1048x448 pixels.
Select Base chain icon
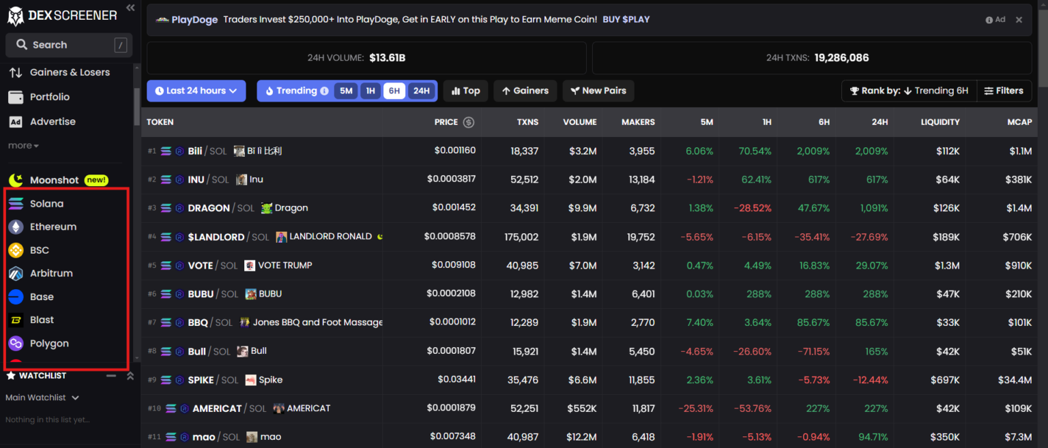16,297
